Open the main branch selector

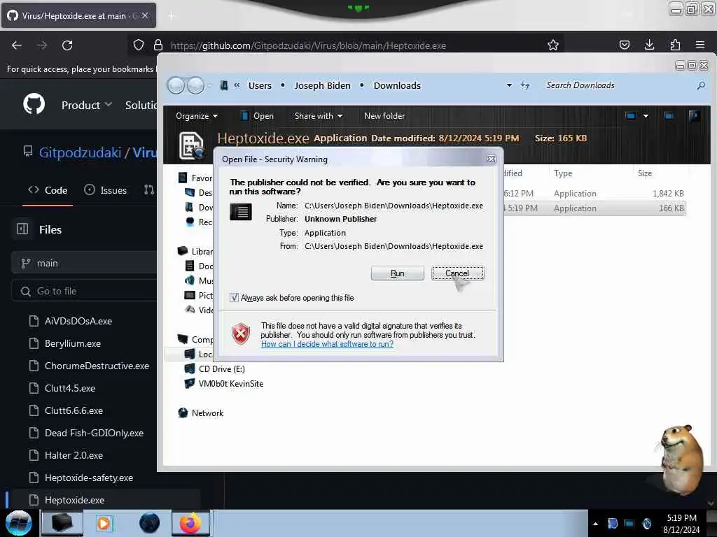(84, 263)
